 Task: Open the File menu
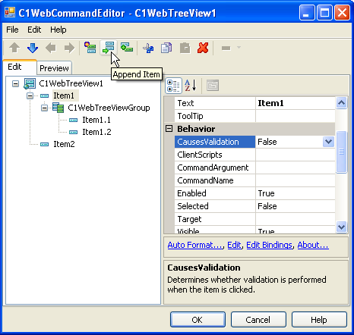[x=12, y=30]
